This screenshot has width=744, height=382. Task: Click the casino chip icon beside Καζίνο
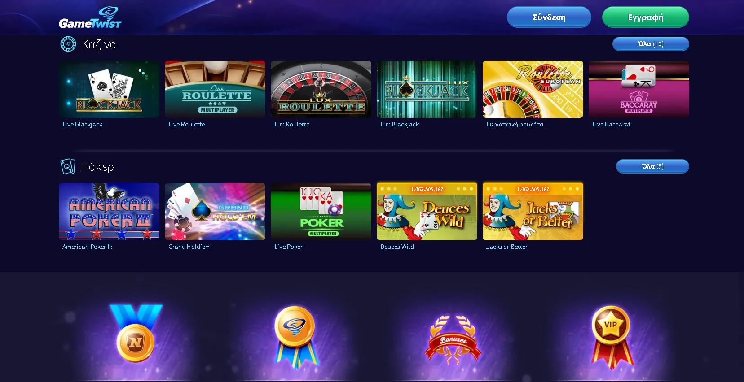(68, 44)
